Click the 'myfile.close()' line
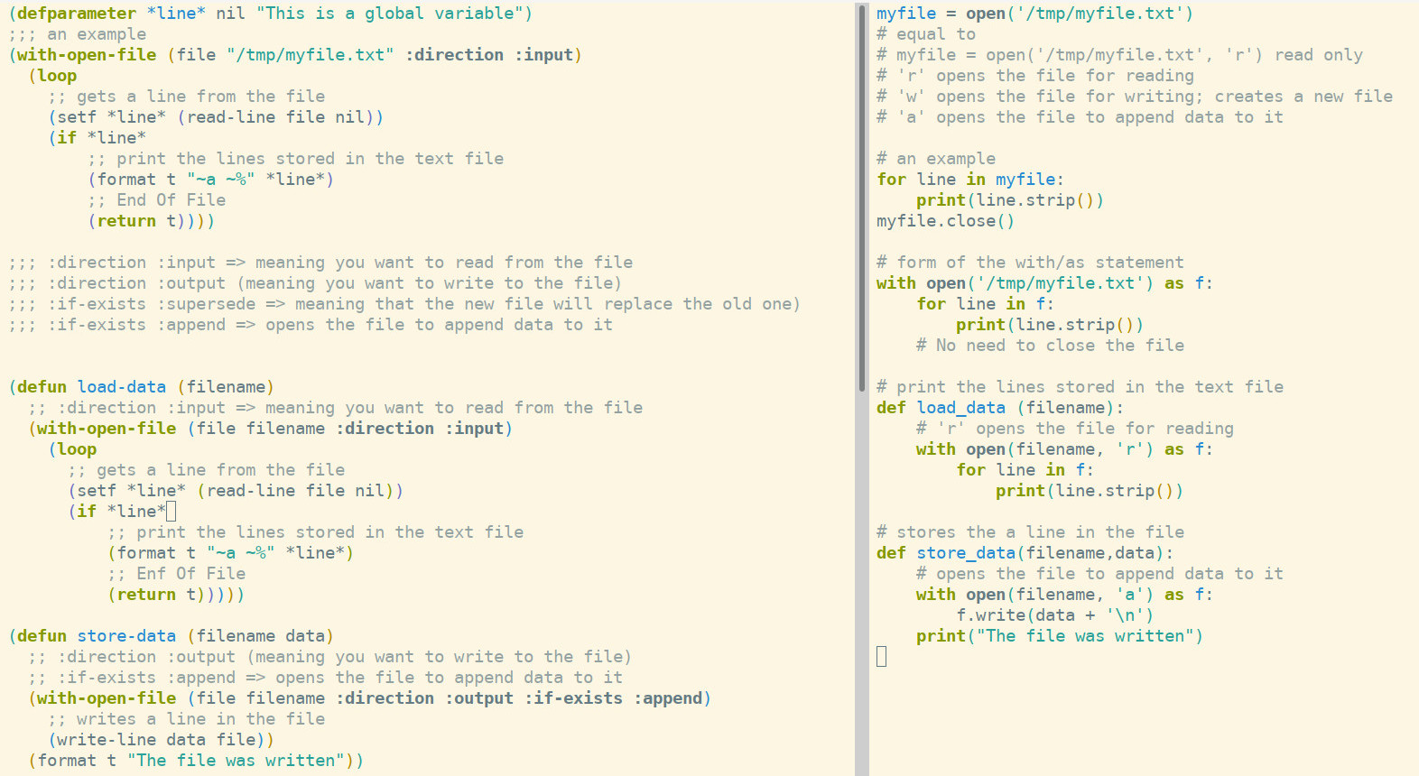The height and width of the screenshot is (776, 1419). pos(946,221)
